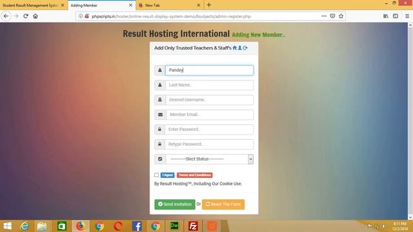Click the address bar URL
Image resolution: width=413 pixels, height=232 pixels.
coord(171,16)
